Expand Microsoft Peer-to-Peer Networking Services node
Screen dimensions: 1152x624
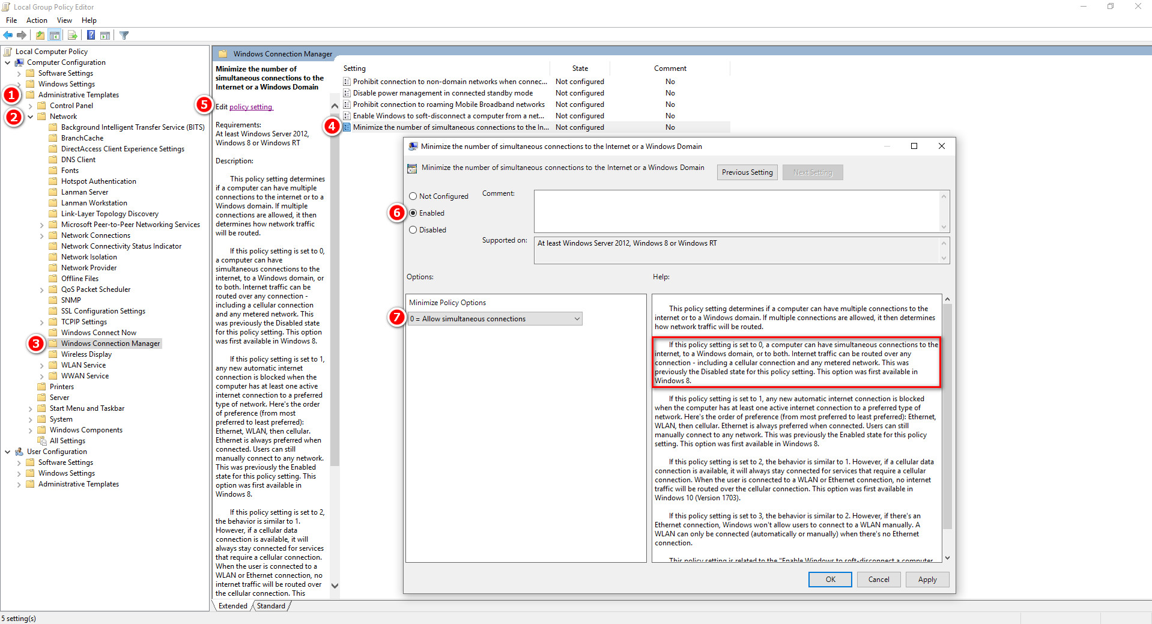pyautogui.click(x=41, y=225)
